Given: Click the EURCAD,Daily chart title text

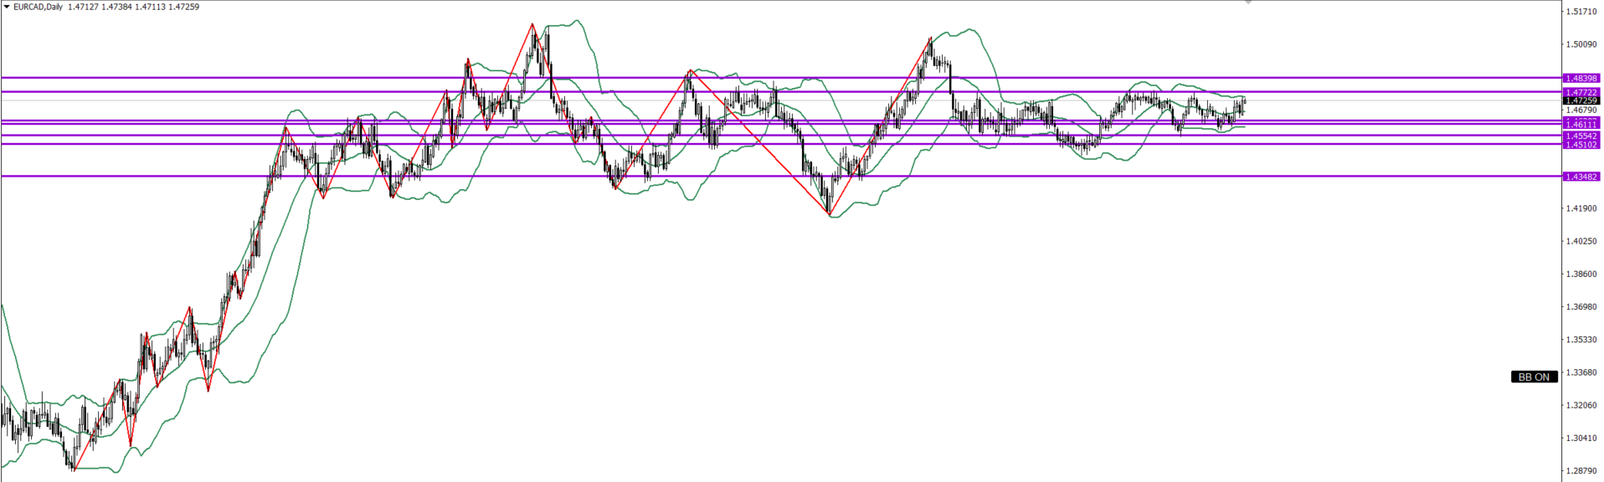Looking at the screenshot, I should click(x=38, y=7).
